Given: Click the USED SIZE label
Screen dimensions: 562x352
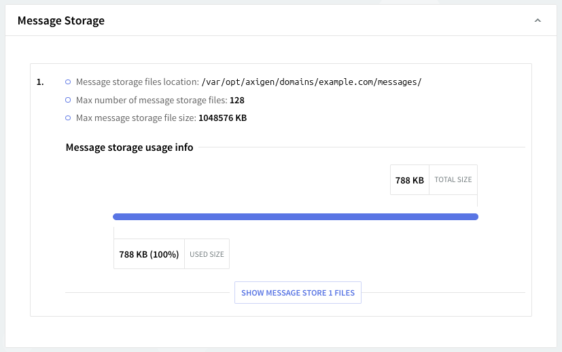Looking at the screenshot, I should 207,254.
